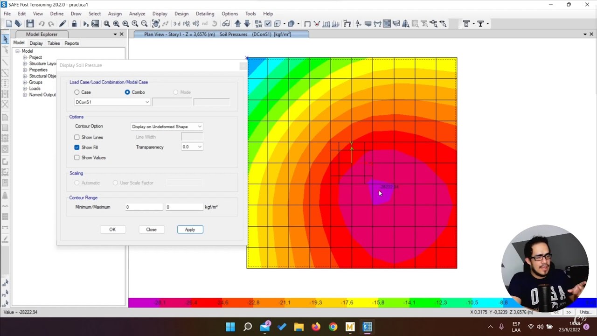597x336 pixels.
Task: Click the Apply button
Action: [x=190, y=230]
